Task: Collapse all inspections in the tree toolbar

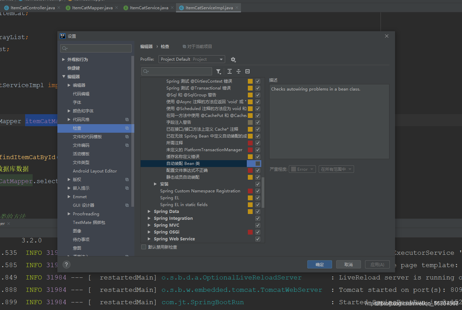Action: pos(239,71)
